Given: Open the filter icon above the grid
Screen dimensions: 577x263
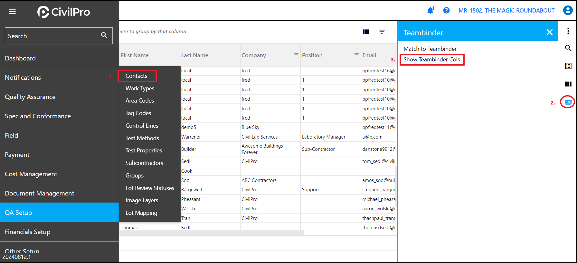Looking at the screenshot, I should [x=382, y=32].
